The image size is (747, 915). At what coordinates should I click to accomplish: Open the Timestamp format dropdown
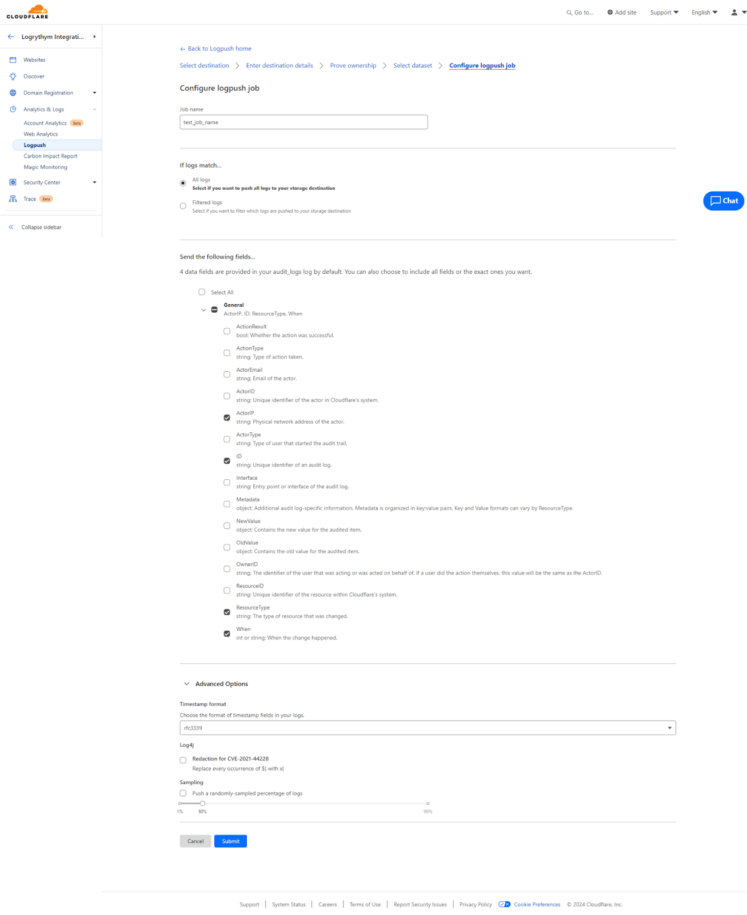tap(428, 728)
